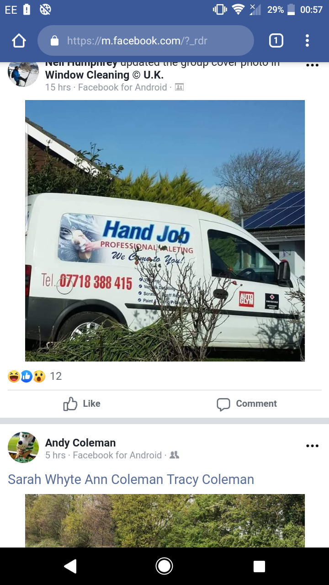Open options menu for Andy Coleman's post

click(x=312, y=446)
